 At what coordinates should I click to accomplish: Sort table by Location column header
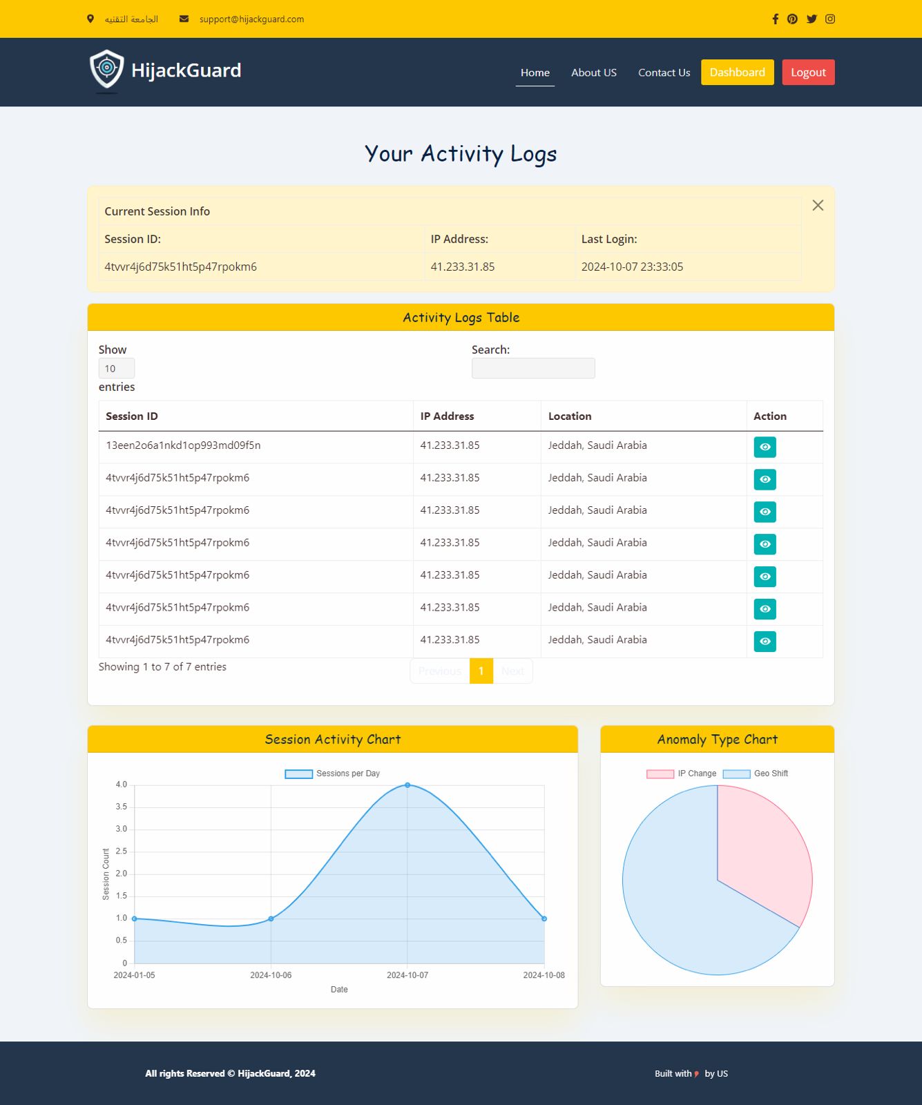point(570,416)
